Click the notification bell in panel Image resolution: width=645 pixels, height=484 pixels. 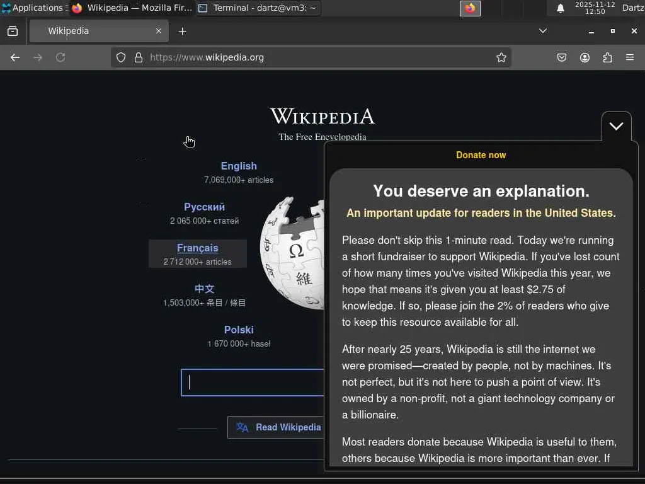(560, 8)
